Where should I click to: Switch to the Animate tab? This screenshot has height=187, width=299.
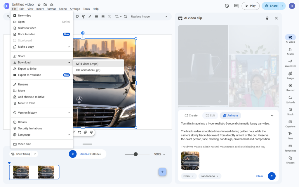230,115
